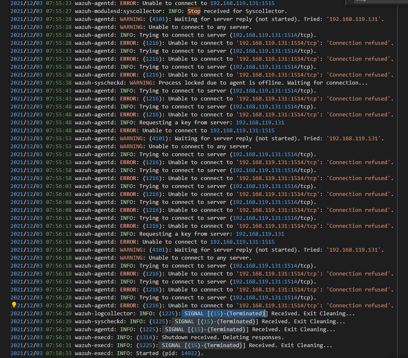Click the wazuh-agentd 07:56:29 SIGNAL Terminated line
This screenshot has width=408, height=358.
point(173,330)
